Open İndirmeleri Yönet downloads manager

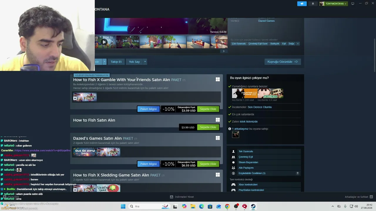point(182,197)
